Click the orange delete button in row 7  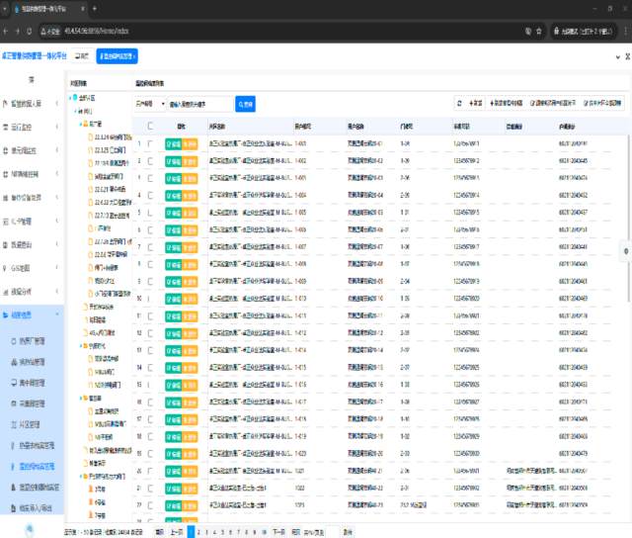point(190,247)
